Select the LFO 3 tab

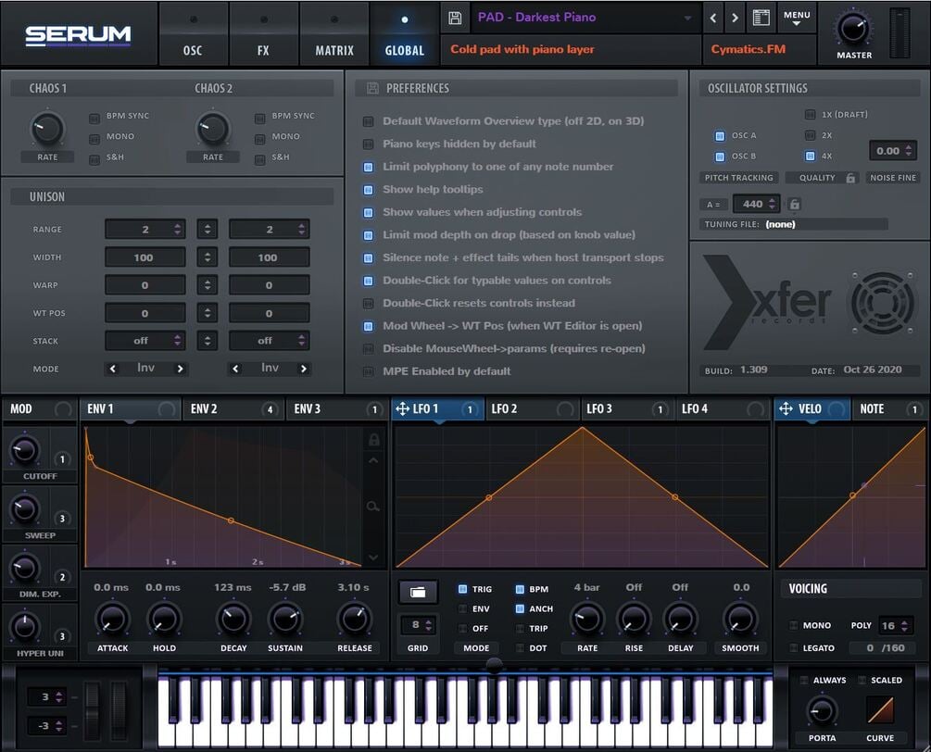coord(627,409)
